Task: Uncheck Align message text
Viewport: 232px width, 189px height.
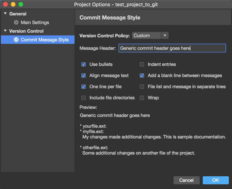Action: 84,75
